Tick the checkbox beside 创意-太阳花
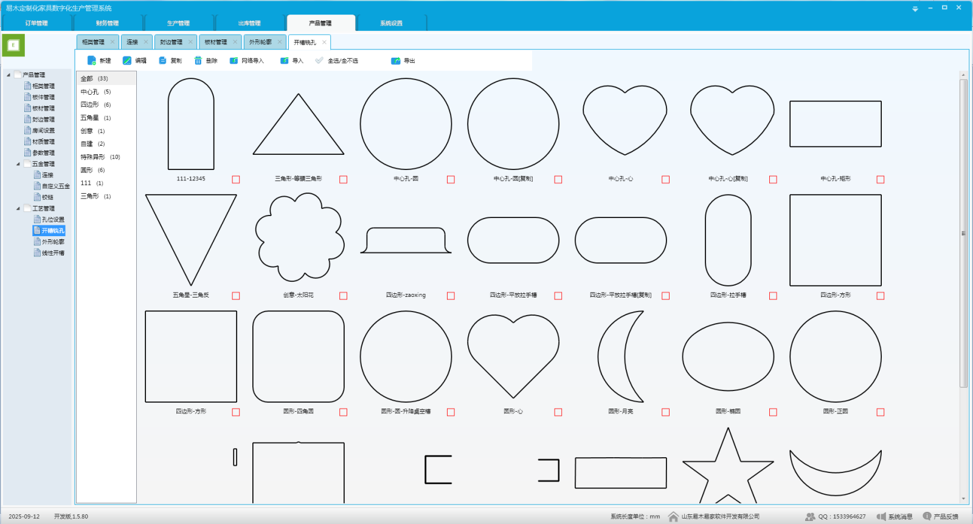973x524 pixels. pyautogui.click(x=344, y=296)
